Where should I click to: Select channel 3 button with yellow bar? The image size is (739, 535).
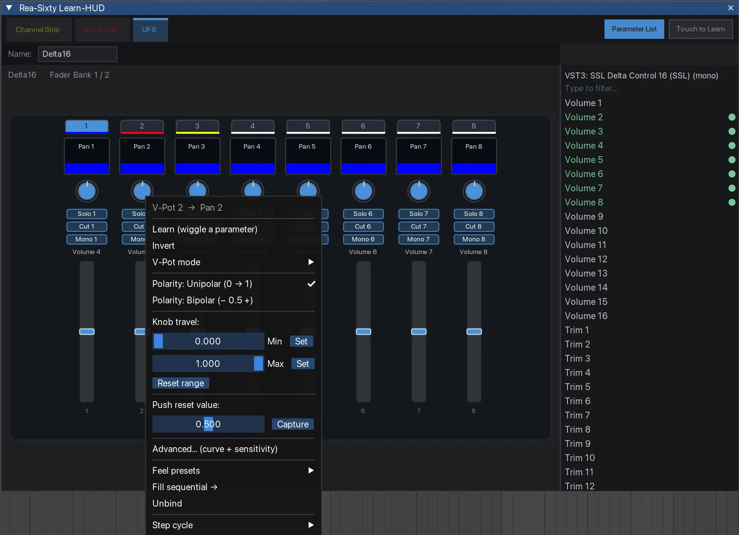[197, 126]
